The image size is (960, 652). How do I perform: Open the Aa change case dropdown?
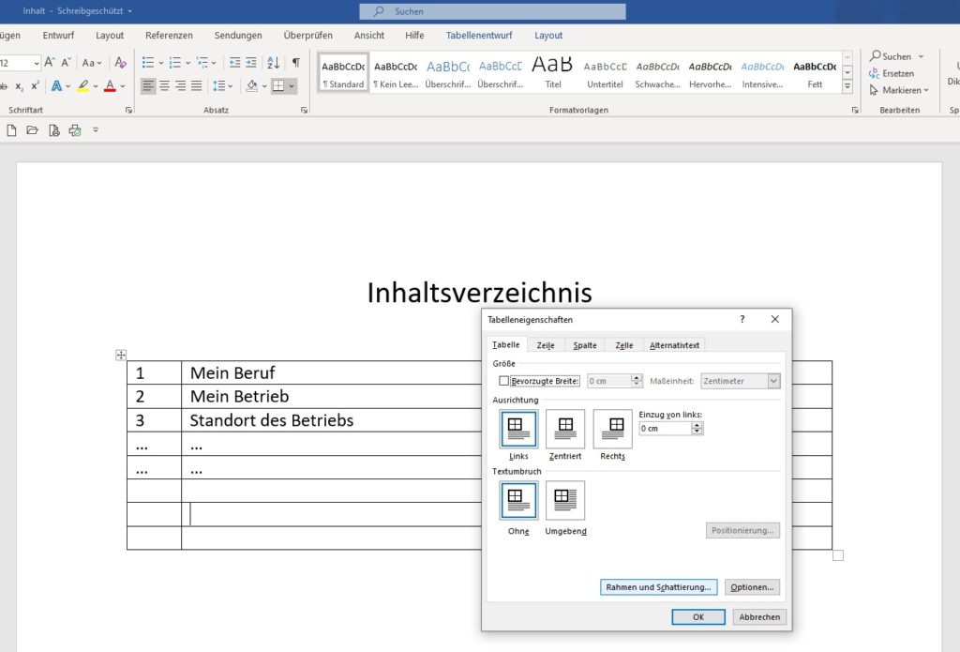92,63
